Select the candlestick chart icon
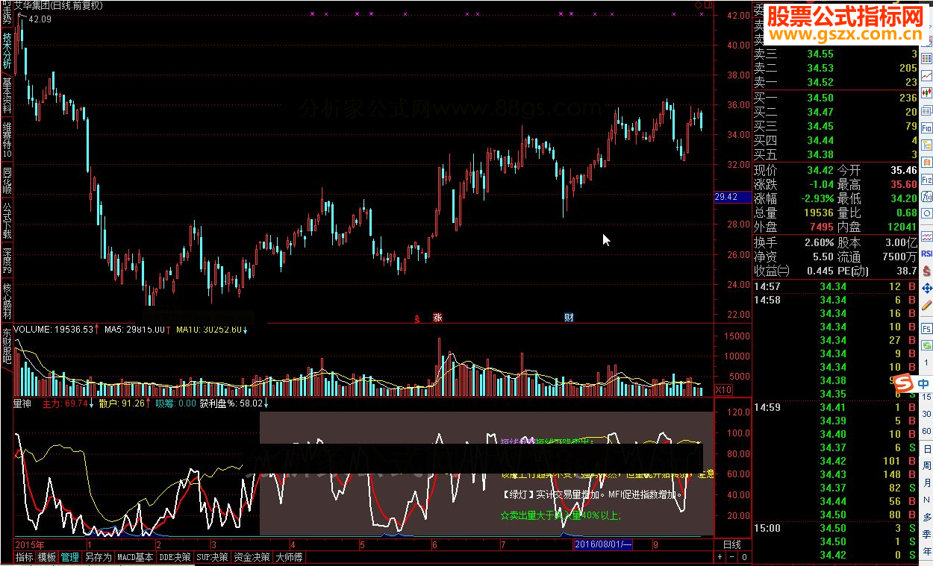933x566 pixels. tap(927, 92)
